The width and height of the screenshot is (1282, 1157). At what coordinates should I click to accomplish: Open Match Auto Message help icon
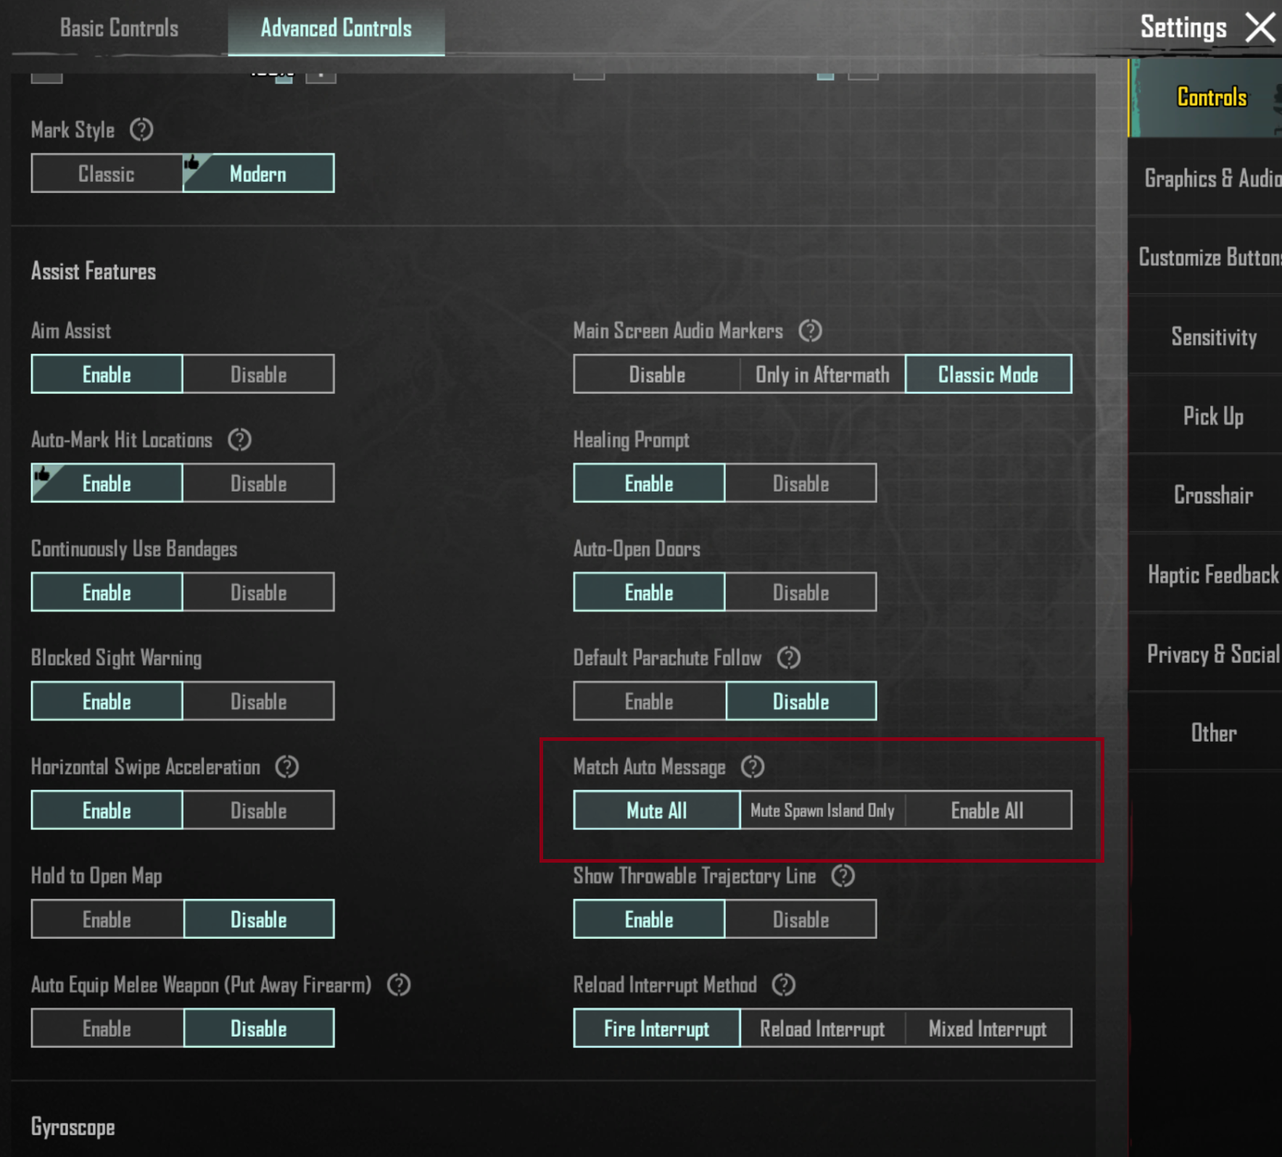point(753,766)
